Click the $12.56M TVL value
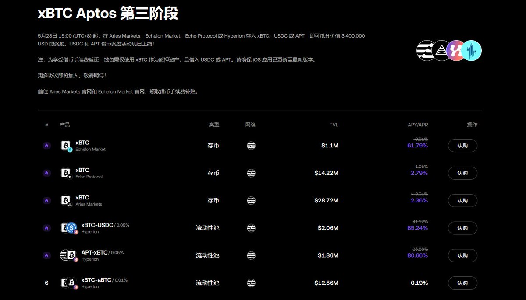 tap(326, 283)
